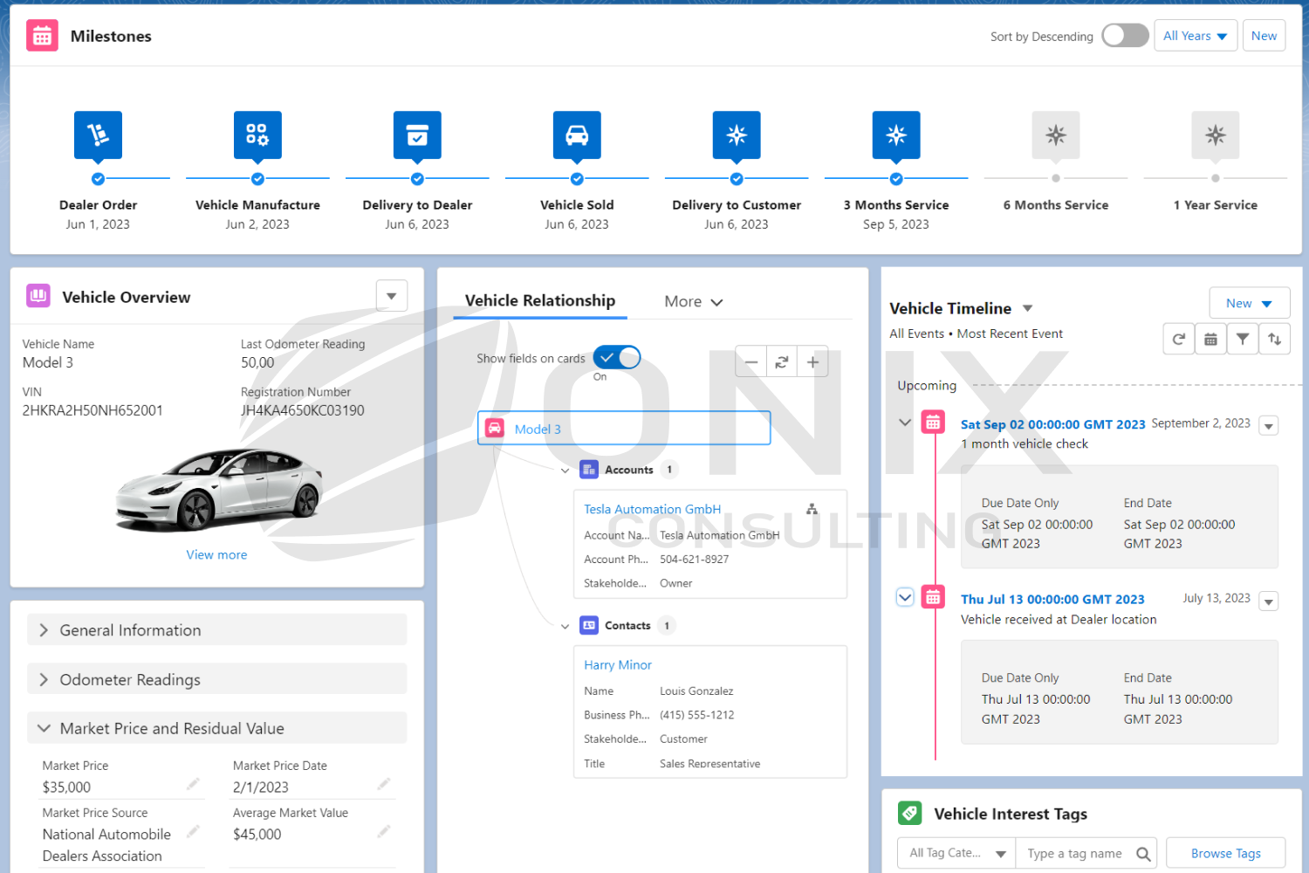This screenshot has width=1309, height=873.
Task: Click the timeline sort arrows icon
Action: click(x=1275, y=339)
